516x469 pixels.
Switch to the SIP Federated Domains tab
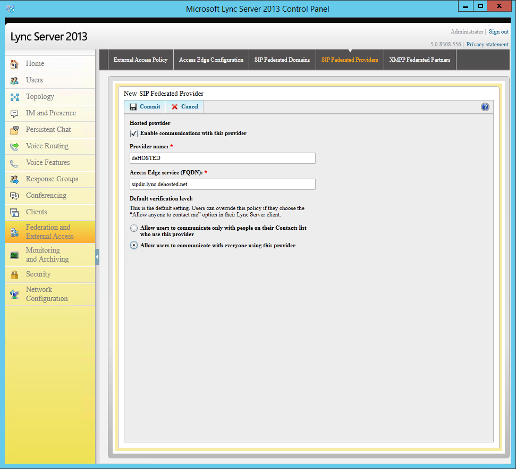click(x=282, y=60)
